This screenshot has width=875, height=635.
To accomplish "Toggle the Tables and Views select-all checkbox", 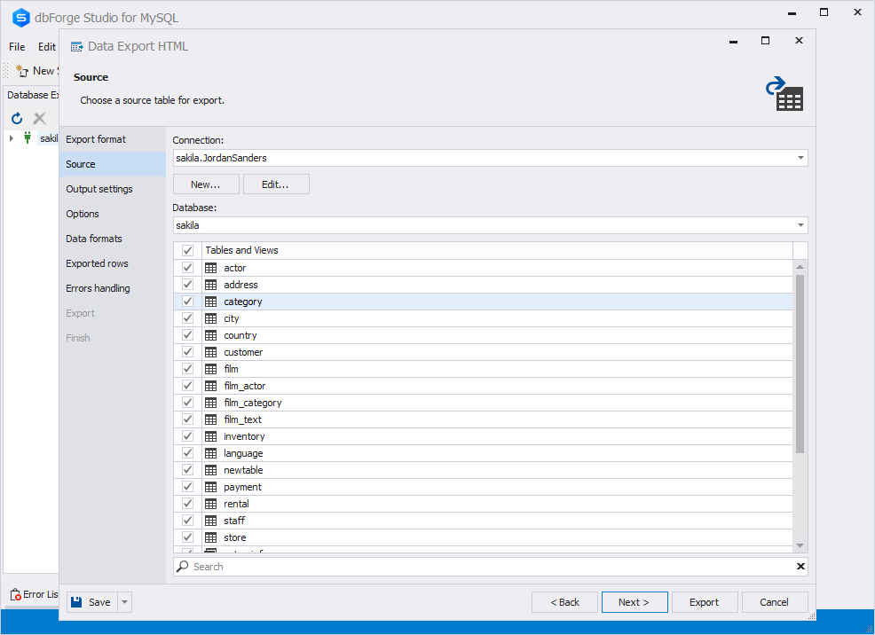I will click(187, 250).
